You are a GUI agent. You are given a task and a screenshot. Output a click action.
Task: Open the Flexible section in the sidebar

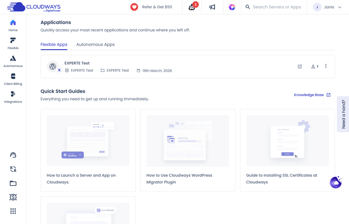point(13,43)
